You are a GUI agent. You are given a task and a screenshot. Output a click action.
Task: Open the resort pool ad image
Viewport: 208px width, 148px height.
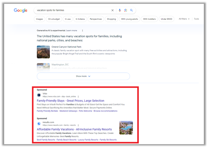[x=126, y=128]
